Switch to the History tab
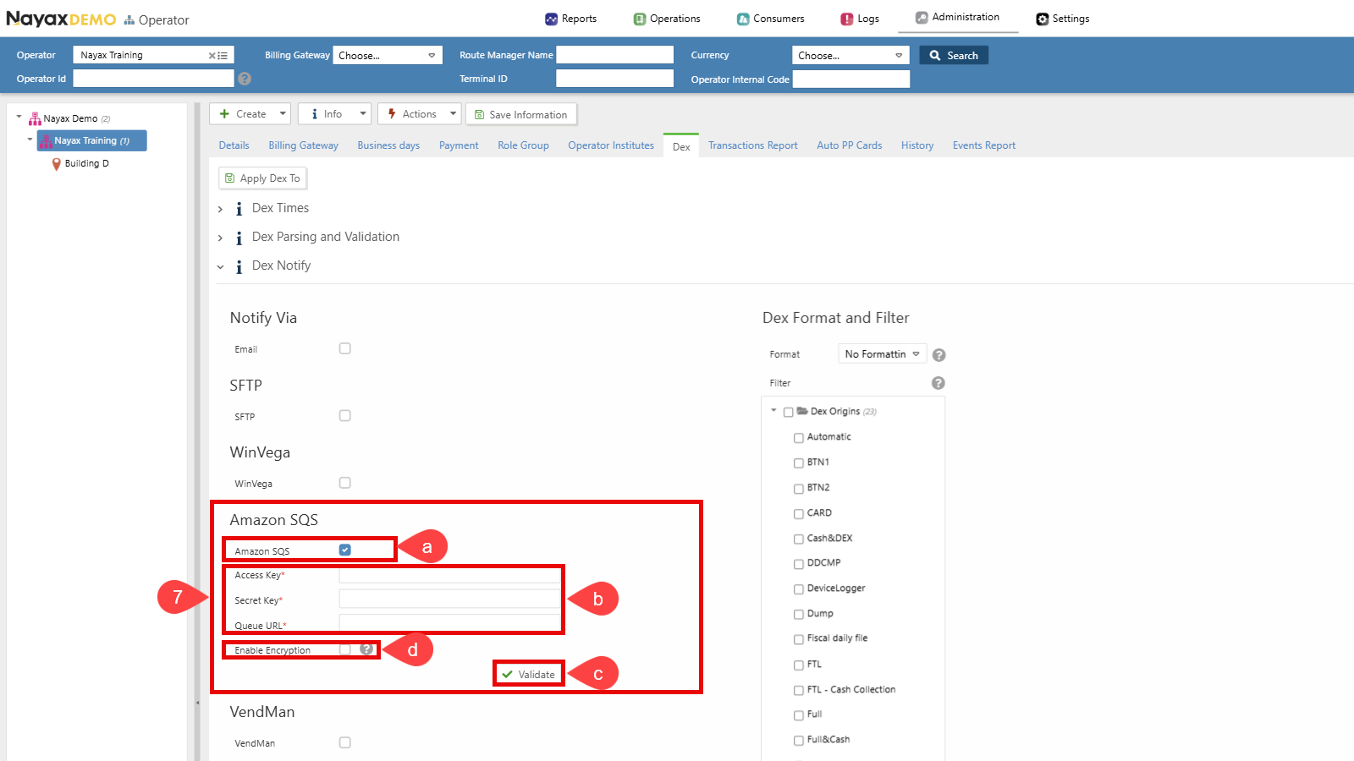 click(x=917, y=145)
